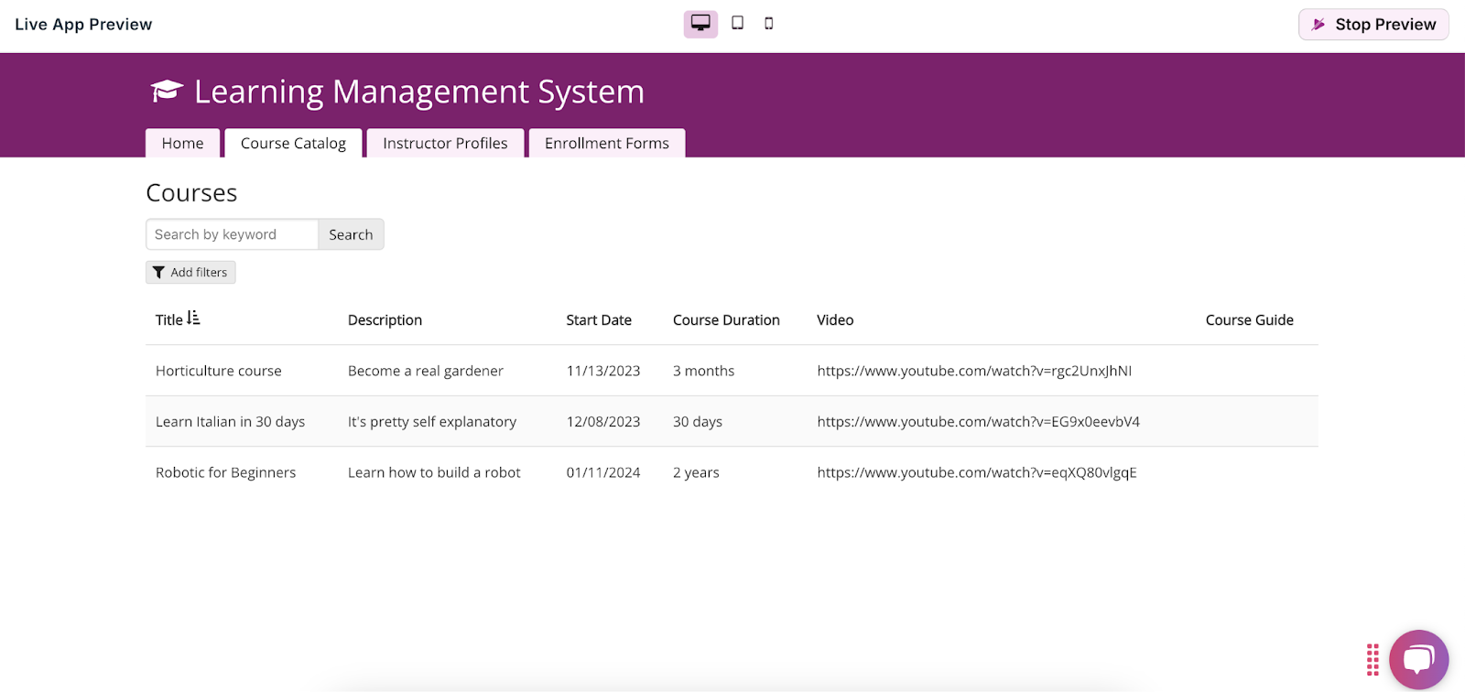Image resolution: width=1465 pixels, height=692 pixels.
Task: Open the chat bubble widget
Action: 1418,659
